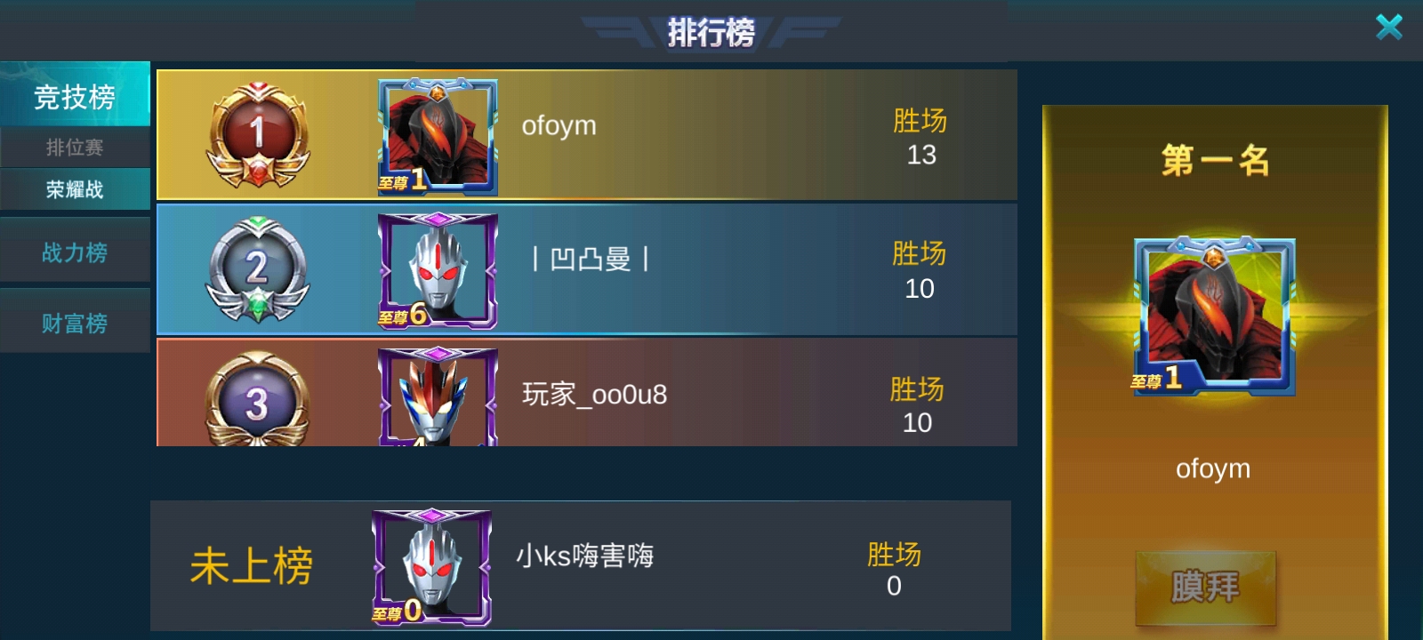This screenshot has width=1423, height=640.
Task: Click 小ks嗨害嗨 avatar at bottom row
Action: pos(431,567)
